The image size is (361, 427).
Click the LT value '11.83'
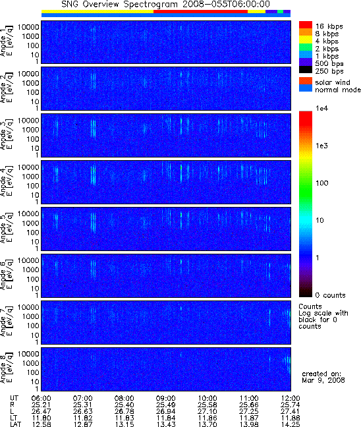point(124,418)
